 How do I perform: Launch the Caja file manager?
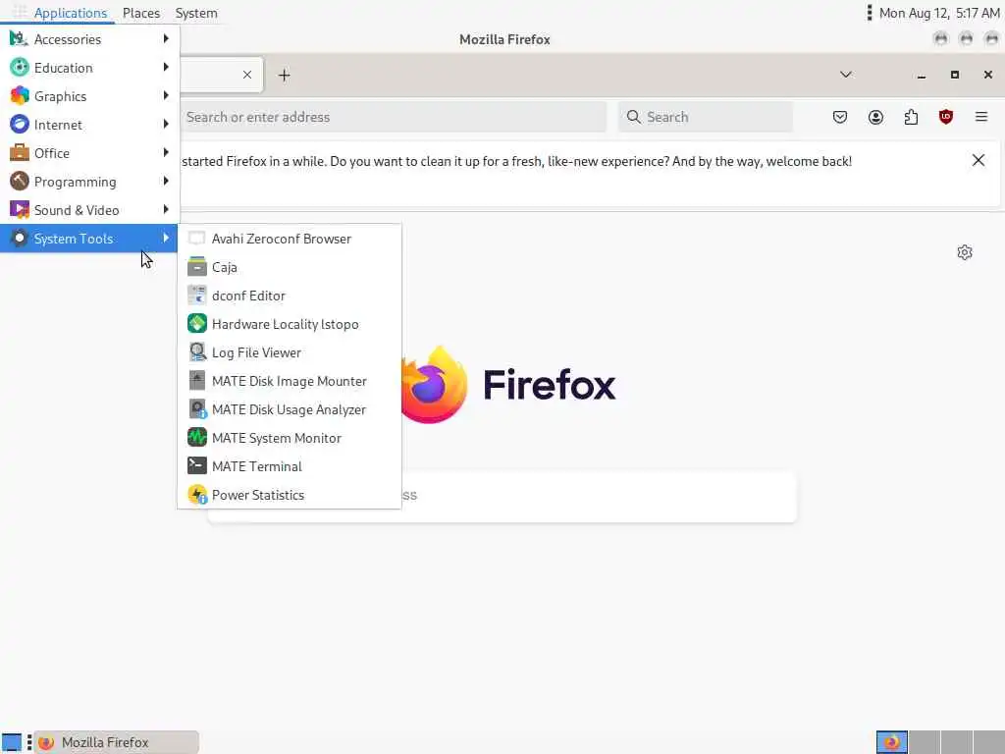(x=290, y=267)
